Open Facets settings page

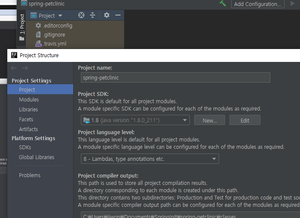coord(26,120)
